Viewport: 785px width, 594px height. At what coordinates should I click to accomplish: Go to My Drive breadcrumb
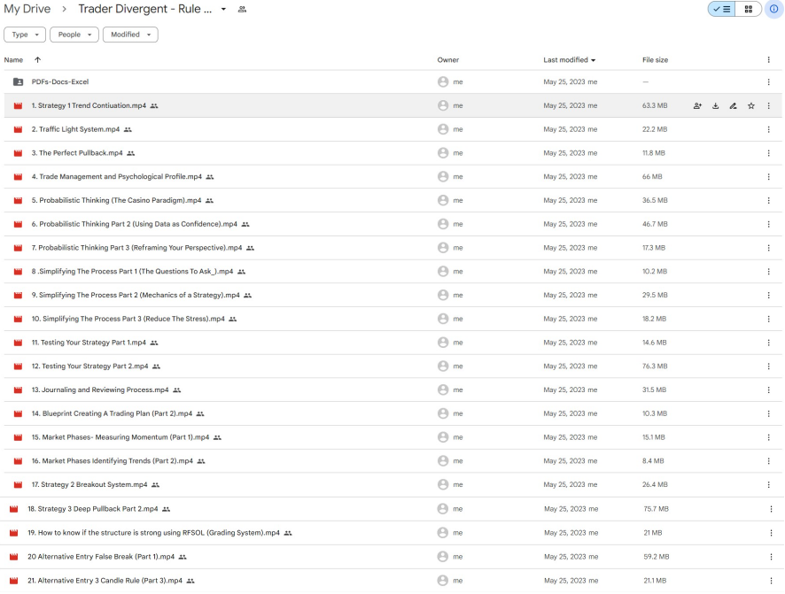pyautogui.click(x=27, y=9)
